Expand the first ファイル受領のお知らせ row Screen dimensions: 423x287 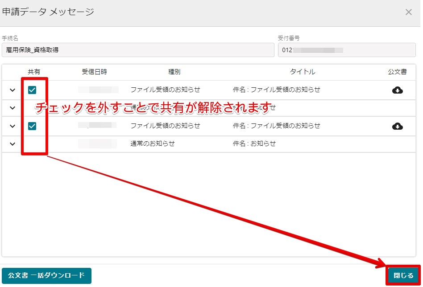[x=12, y=90]
